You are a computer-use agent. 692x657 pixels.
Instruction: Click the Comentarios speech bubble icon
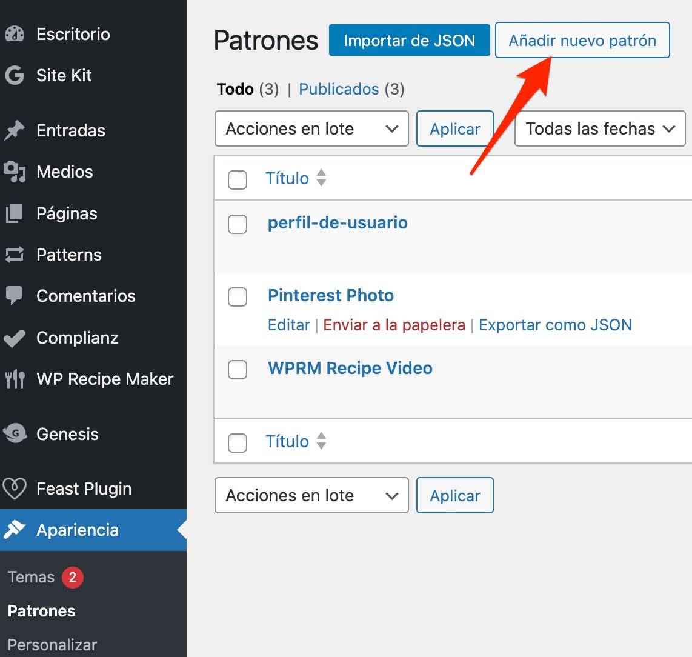point(15,295)
